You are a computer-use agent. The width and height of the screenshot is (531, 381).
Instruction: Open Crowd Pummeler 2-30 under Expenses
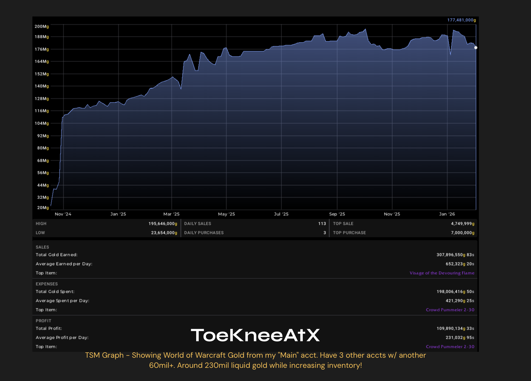click(450, 310)
